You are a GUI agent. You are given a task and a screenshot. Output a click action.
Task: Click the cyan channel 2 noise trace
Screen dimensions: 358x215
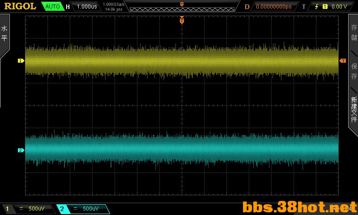[x=182, y=150]
